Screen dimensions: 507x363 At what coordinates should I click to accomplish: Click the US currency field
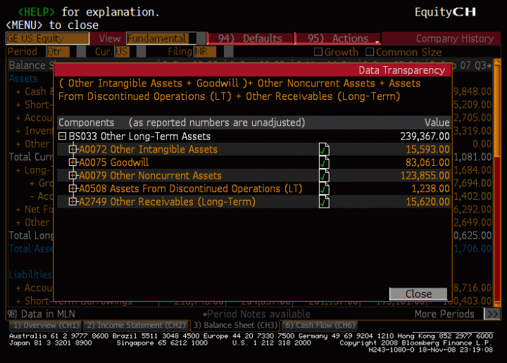point(122,51)
